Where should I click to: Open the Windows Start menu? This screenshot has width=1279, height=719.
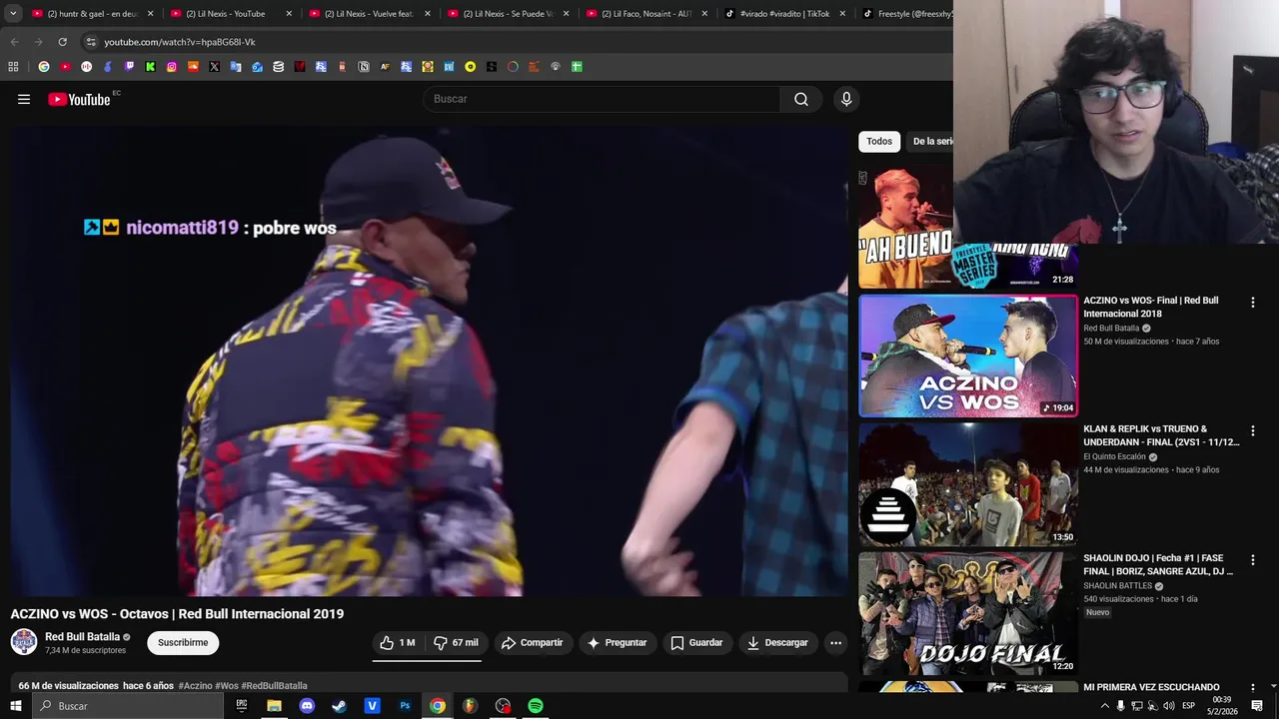pyautogui.click(x=16, y=706)
